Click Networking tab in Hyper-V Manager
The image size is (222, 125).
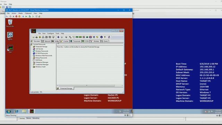36,118
